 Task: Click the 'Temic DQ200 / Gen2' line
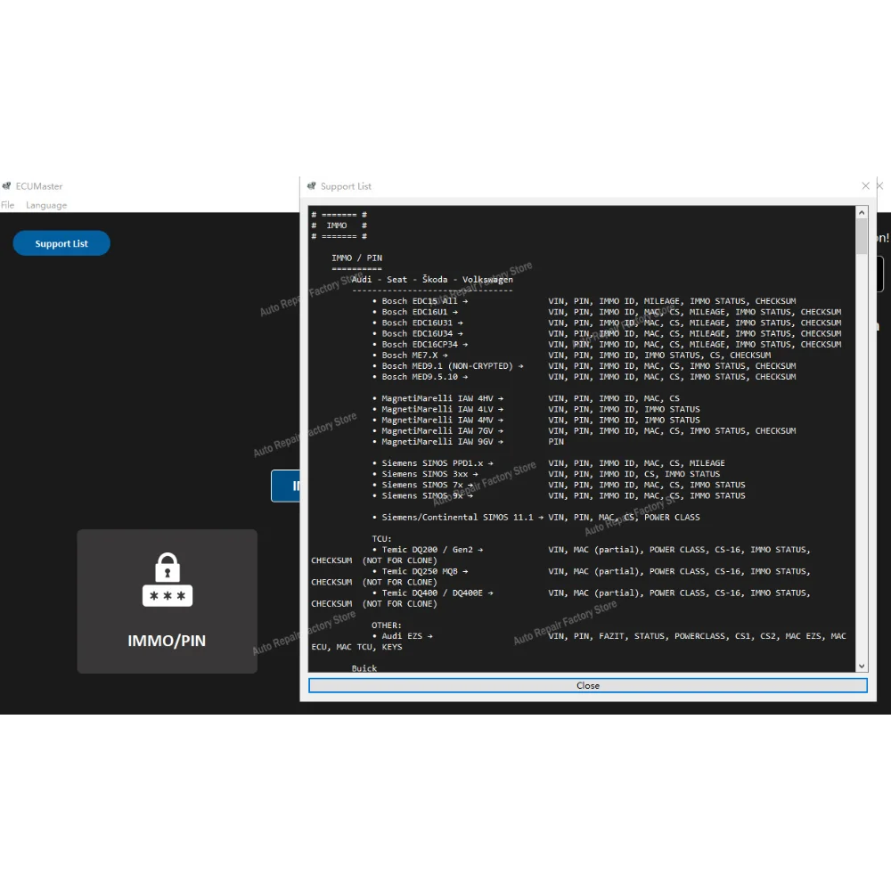pos(592,550)
